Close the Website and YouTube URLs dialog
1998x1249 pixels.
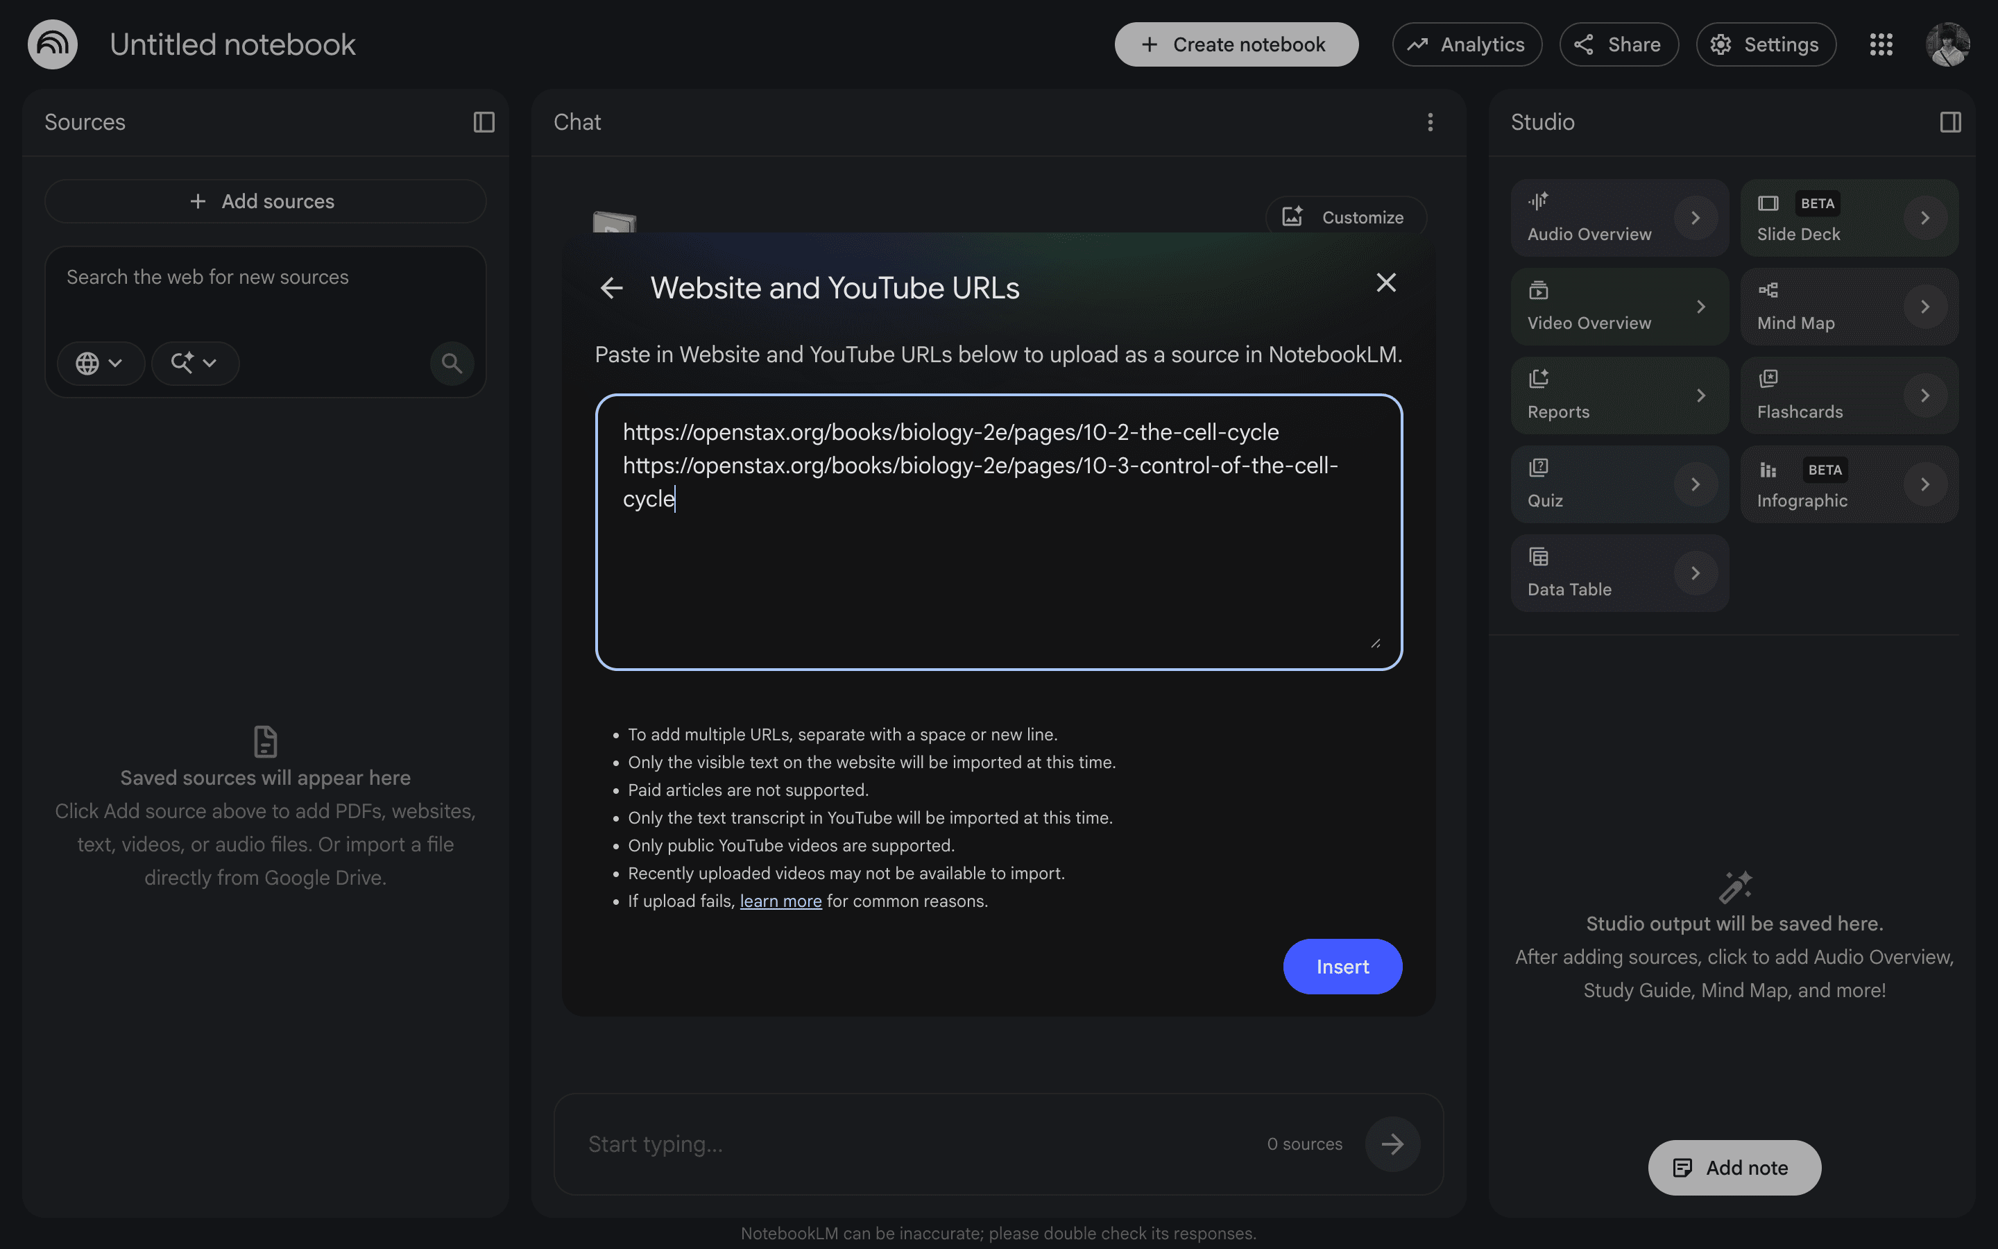1386,283
